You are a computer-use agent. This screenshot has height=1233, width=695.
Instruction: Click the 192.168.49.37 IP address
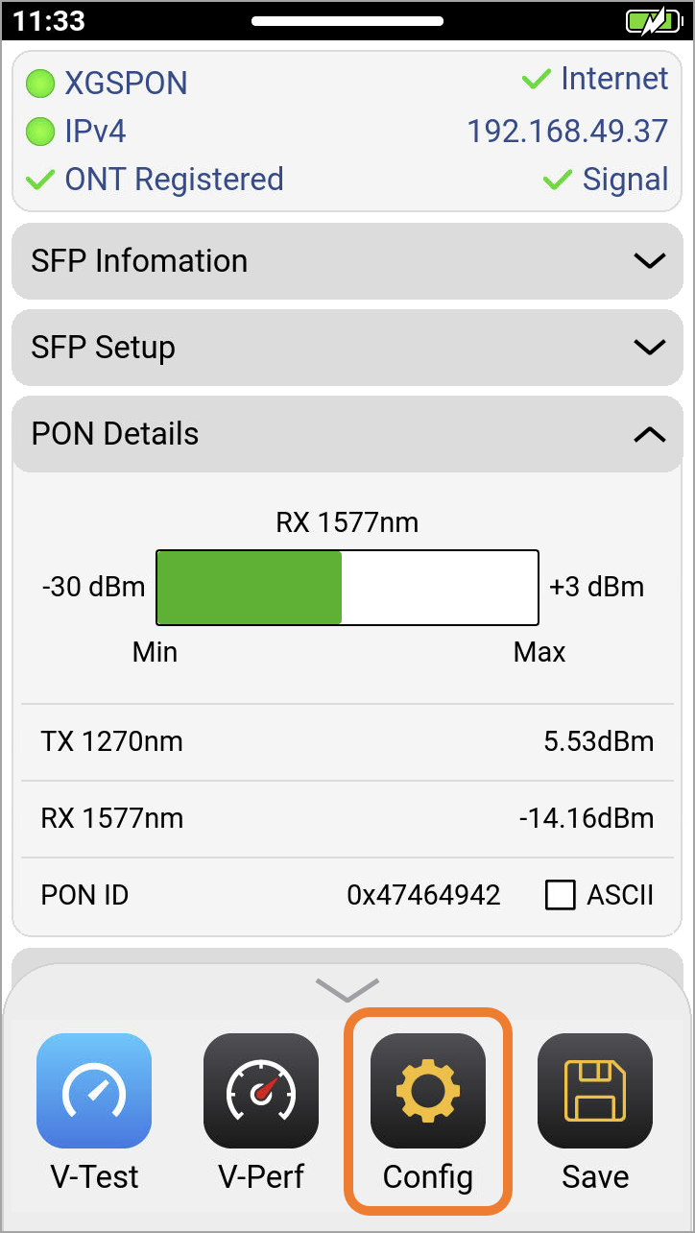567,132
